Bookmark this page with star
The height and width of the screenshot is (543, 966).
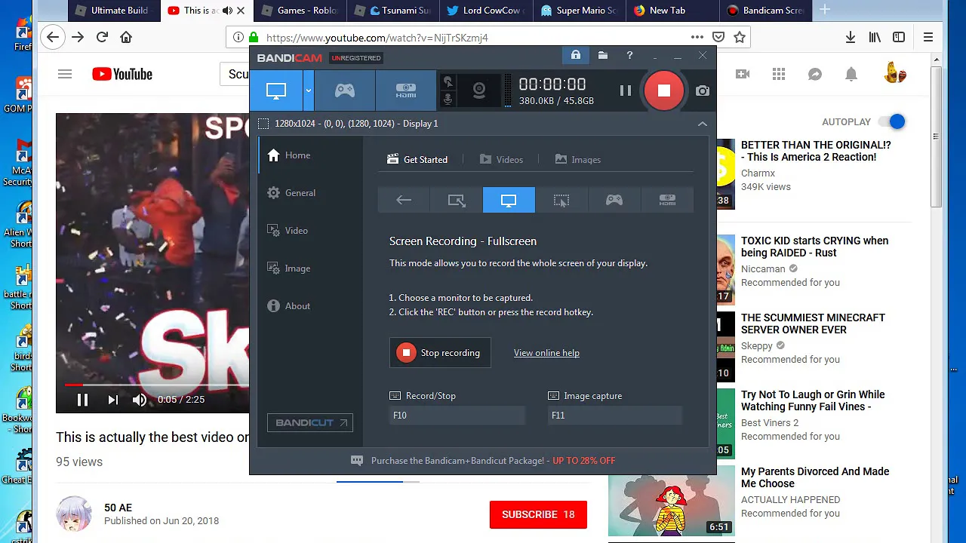(x=740, y=37)
